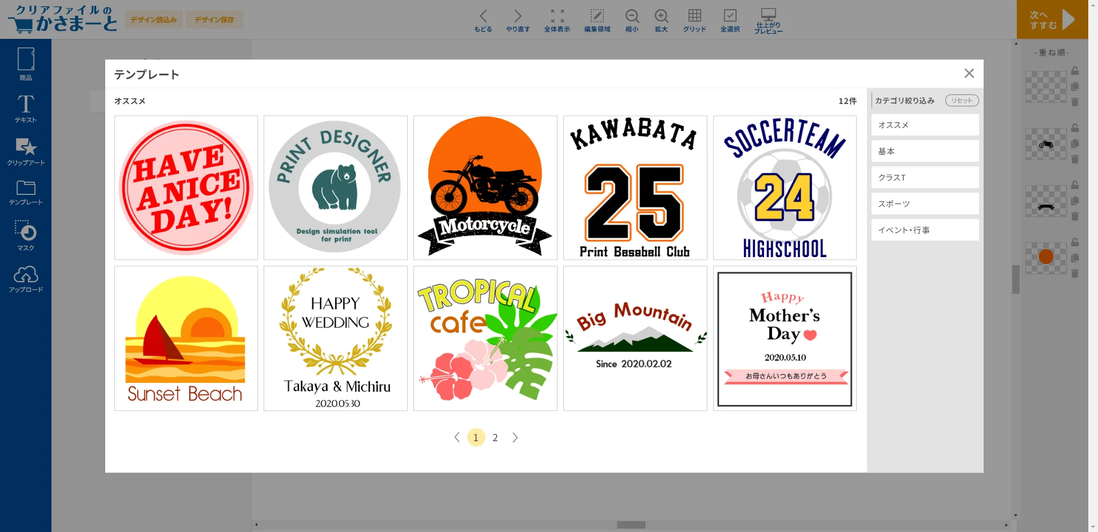Close the テンプレート dialog
This screenshot has width=1098, height=532.
pyautogui.click(x=969, y=73)
